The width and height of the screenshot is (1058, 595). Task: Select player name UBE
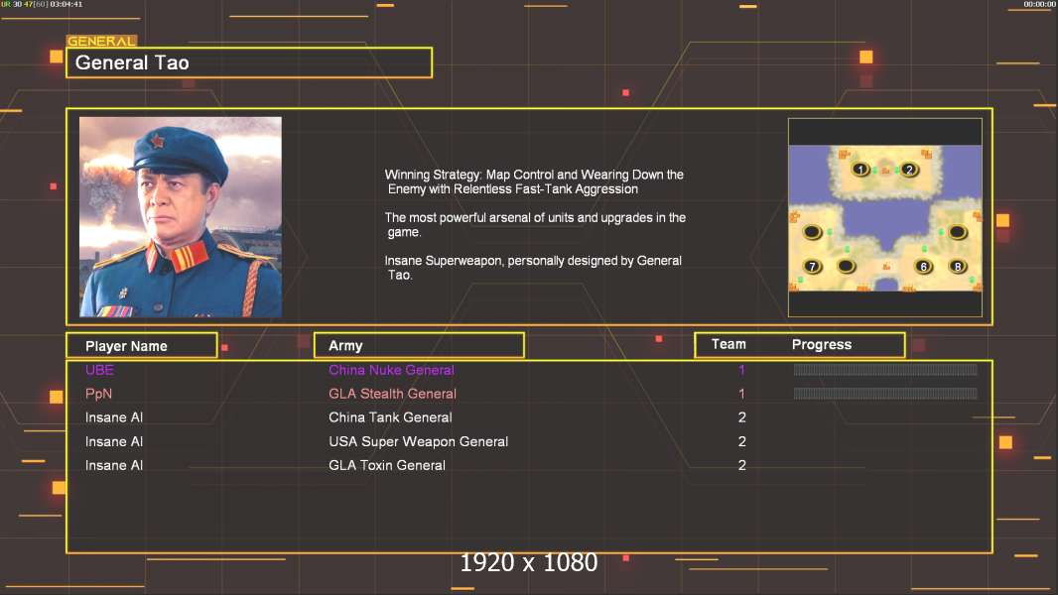[100, 370]
